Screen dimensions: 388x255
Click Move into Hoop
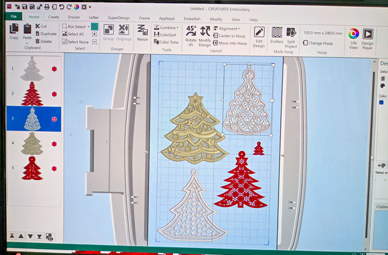230,43
